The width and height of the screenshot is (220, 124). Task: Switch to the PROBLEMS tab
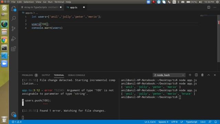pos(27,75)
